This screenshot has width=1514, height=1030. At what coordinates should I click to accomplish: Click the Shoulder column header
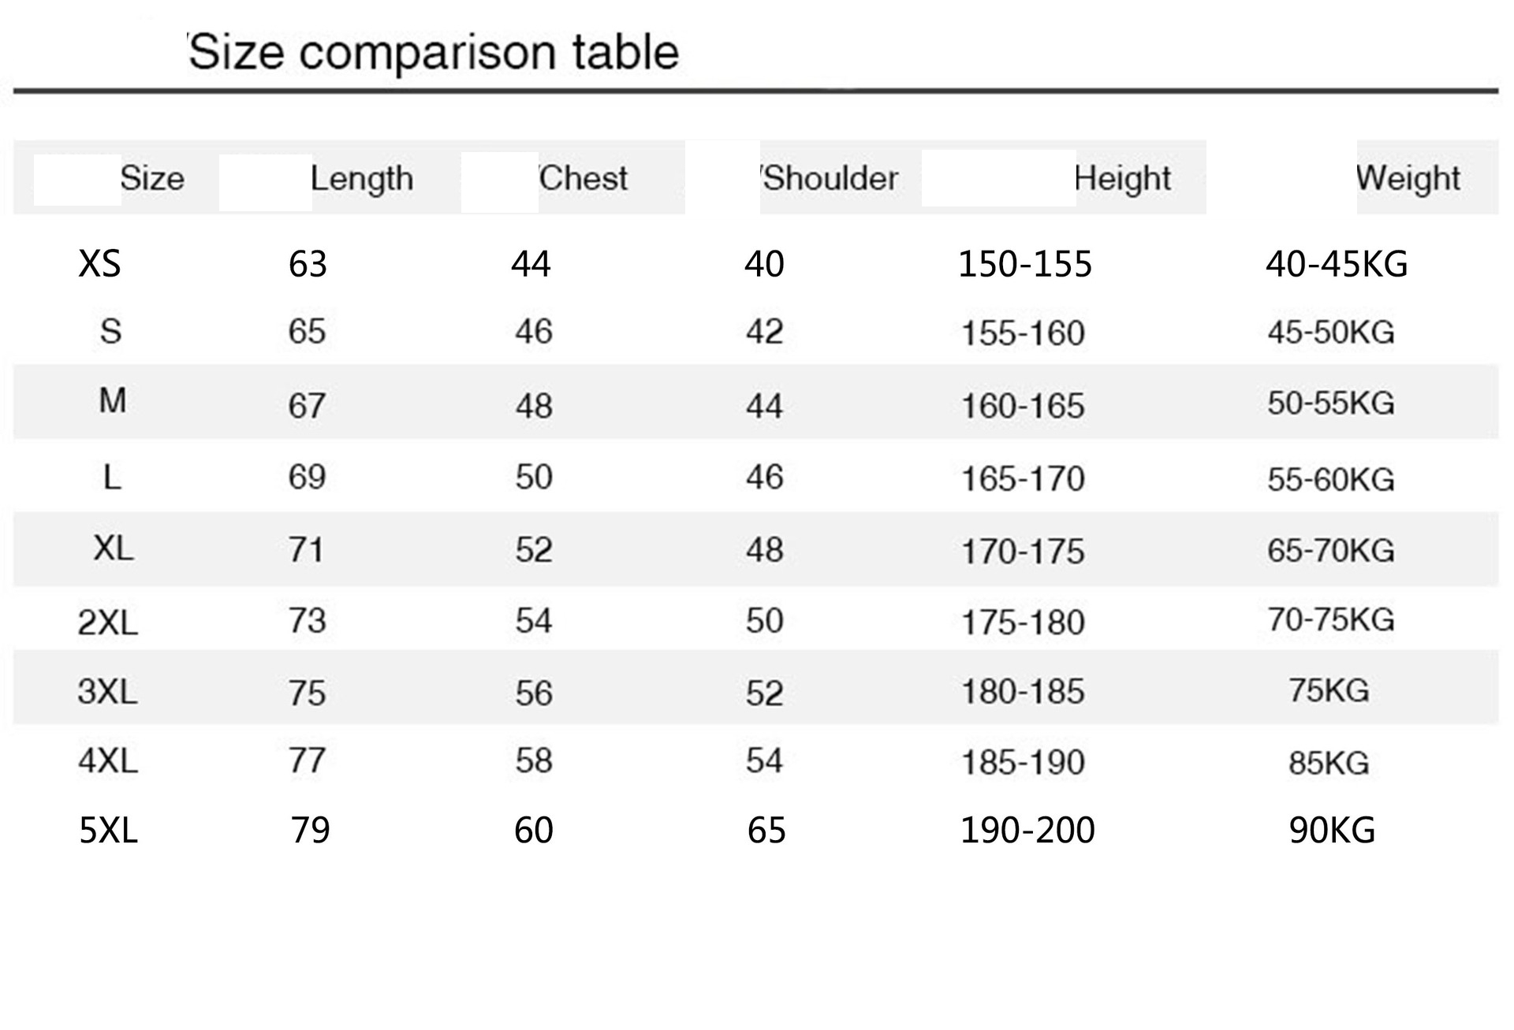click(830, 179)
